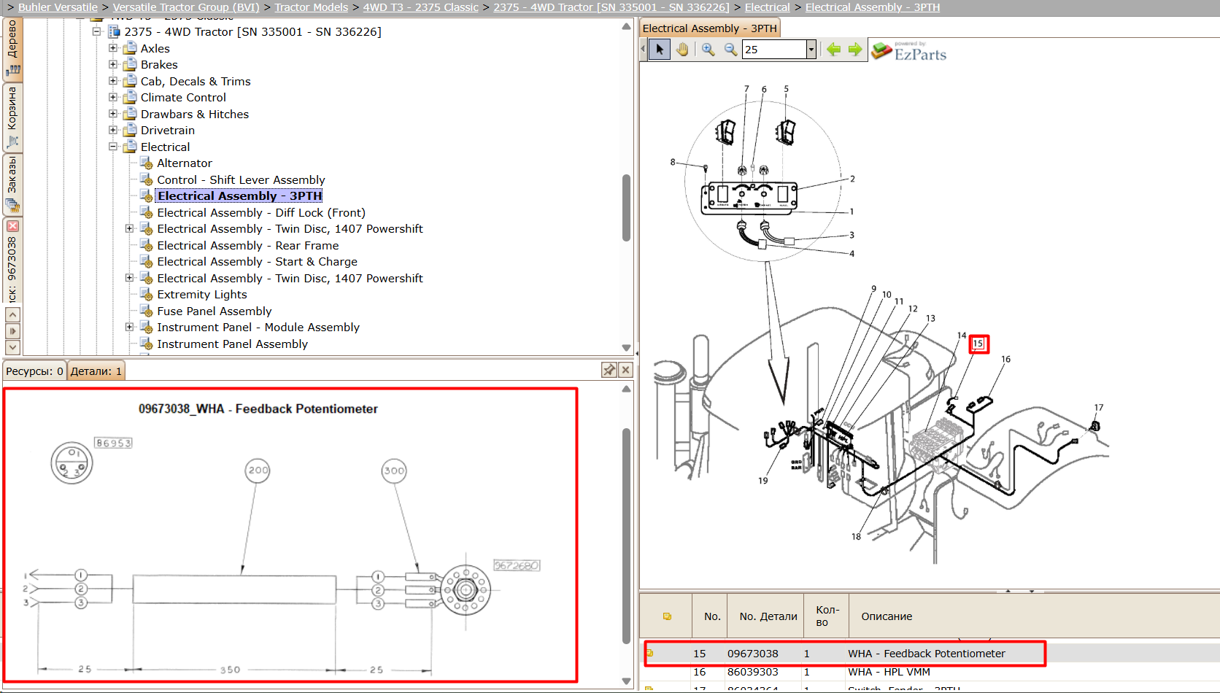Activate the hand pan tool
This screenshot has width=1220, height=693.
coord(682,50)
